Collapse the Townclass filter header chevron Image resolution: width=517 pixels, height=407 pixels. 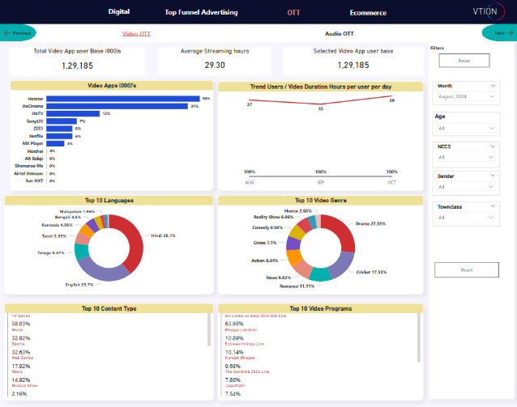[493, 206]
